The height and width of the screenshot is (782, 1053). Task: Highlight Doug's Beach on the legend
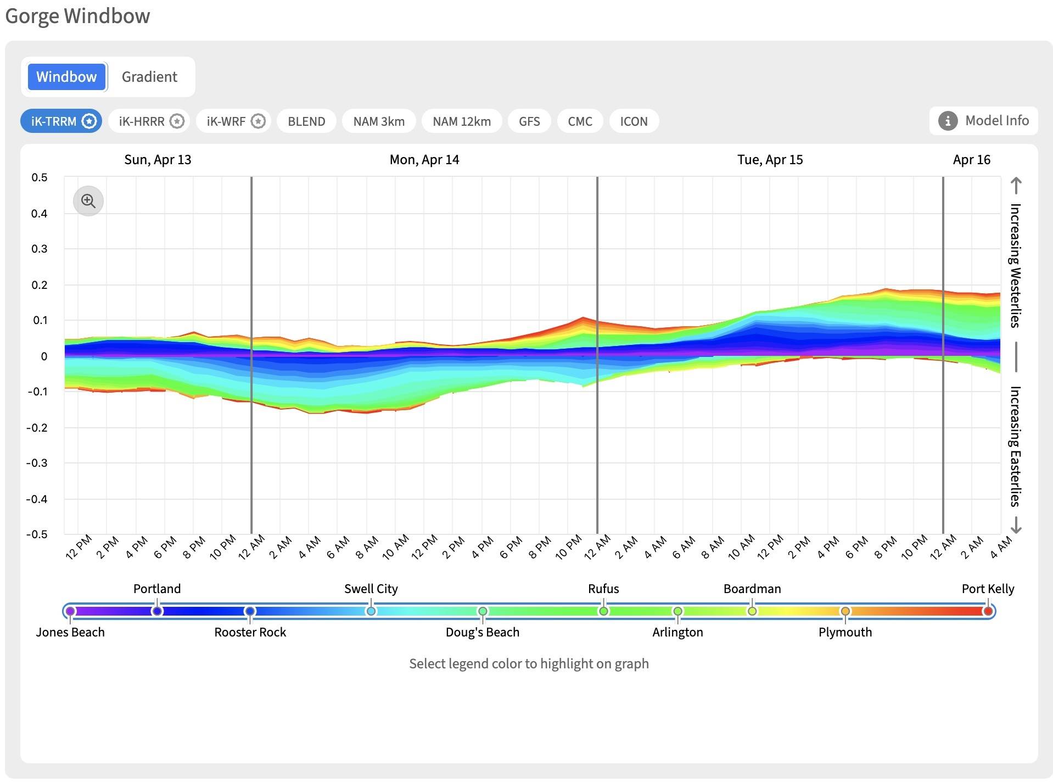click(483, 611)
